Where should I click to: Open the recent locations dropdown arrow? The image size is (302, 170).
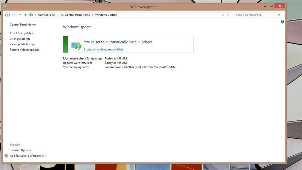pyautogui.click(x=20, y=15)
